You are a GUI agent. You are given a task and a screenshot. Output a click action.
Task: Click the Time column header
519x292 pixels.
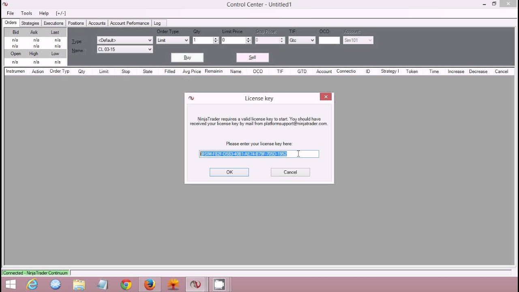pos(434,71)
